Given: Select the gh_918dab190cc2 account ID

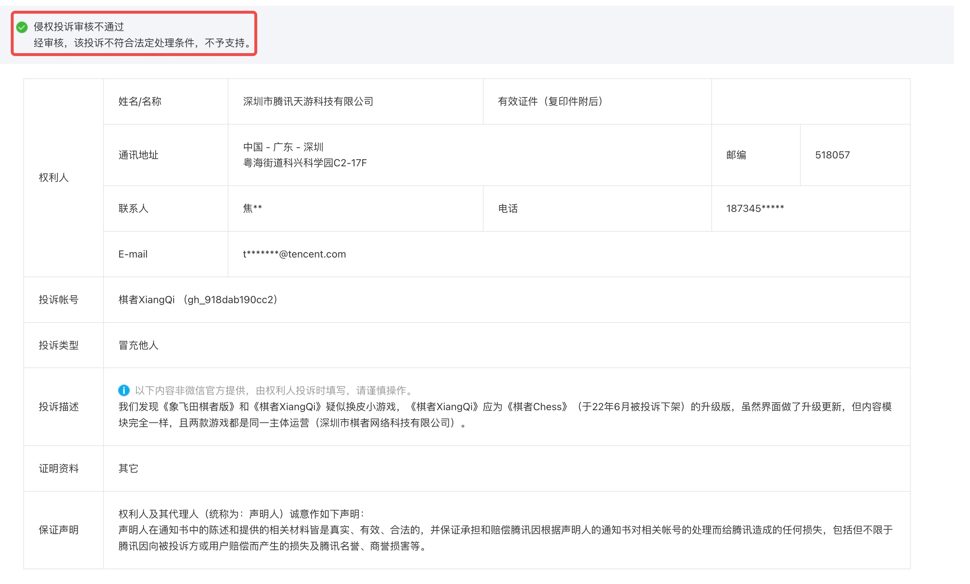Looking at the screenshot, I should 231,299.
